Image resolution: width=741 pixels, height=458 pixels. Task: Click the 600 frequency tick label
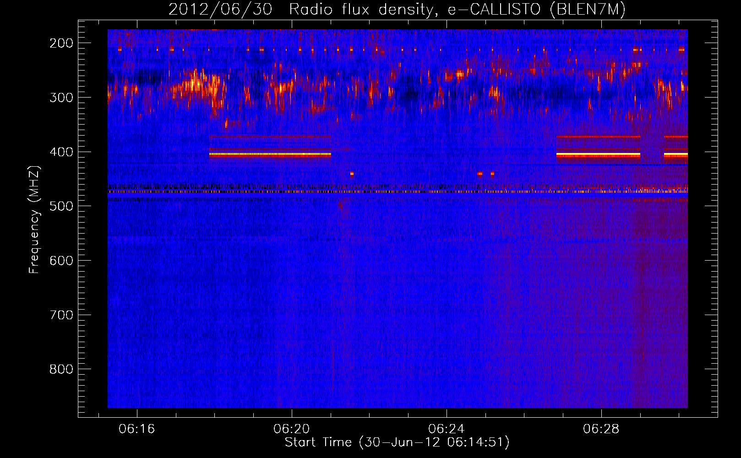(x=61, y=261)
